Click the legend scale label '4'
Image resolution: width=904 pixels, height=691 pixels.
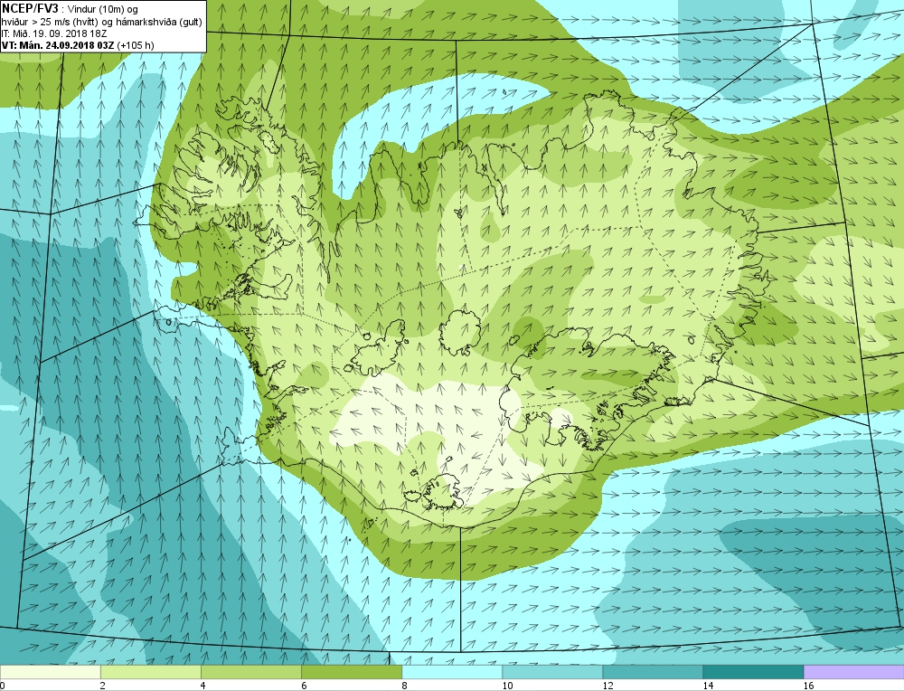tap(203, 686)
